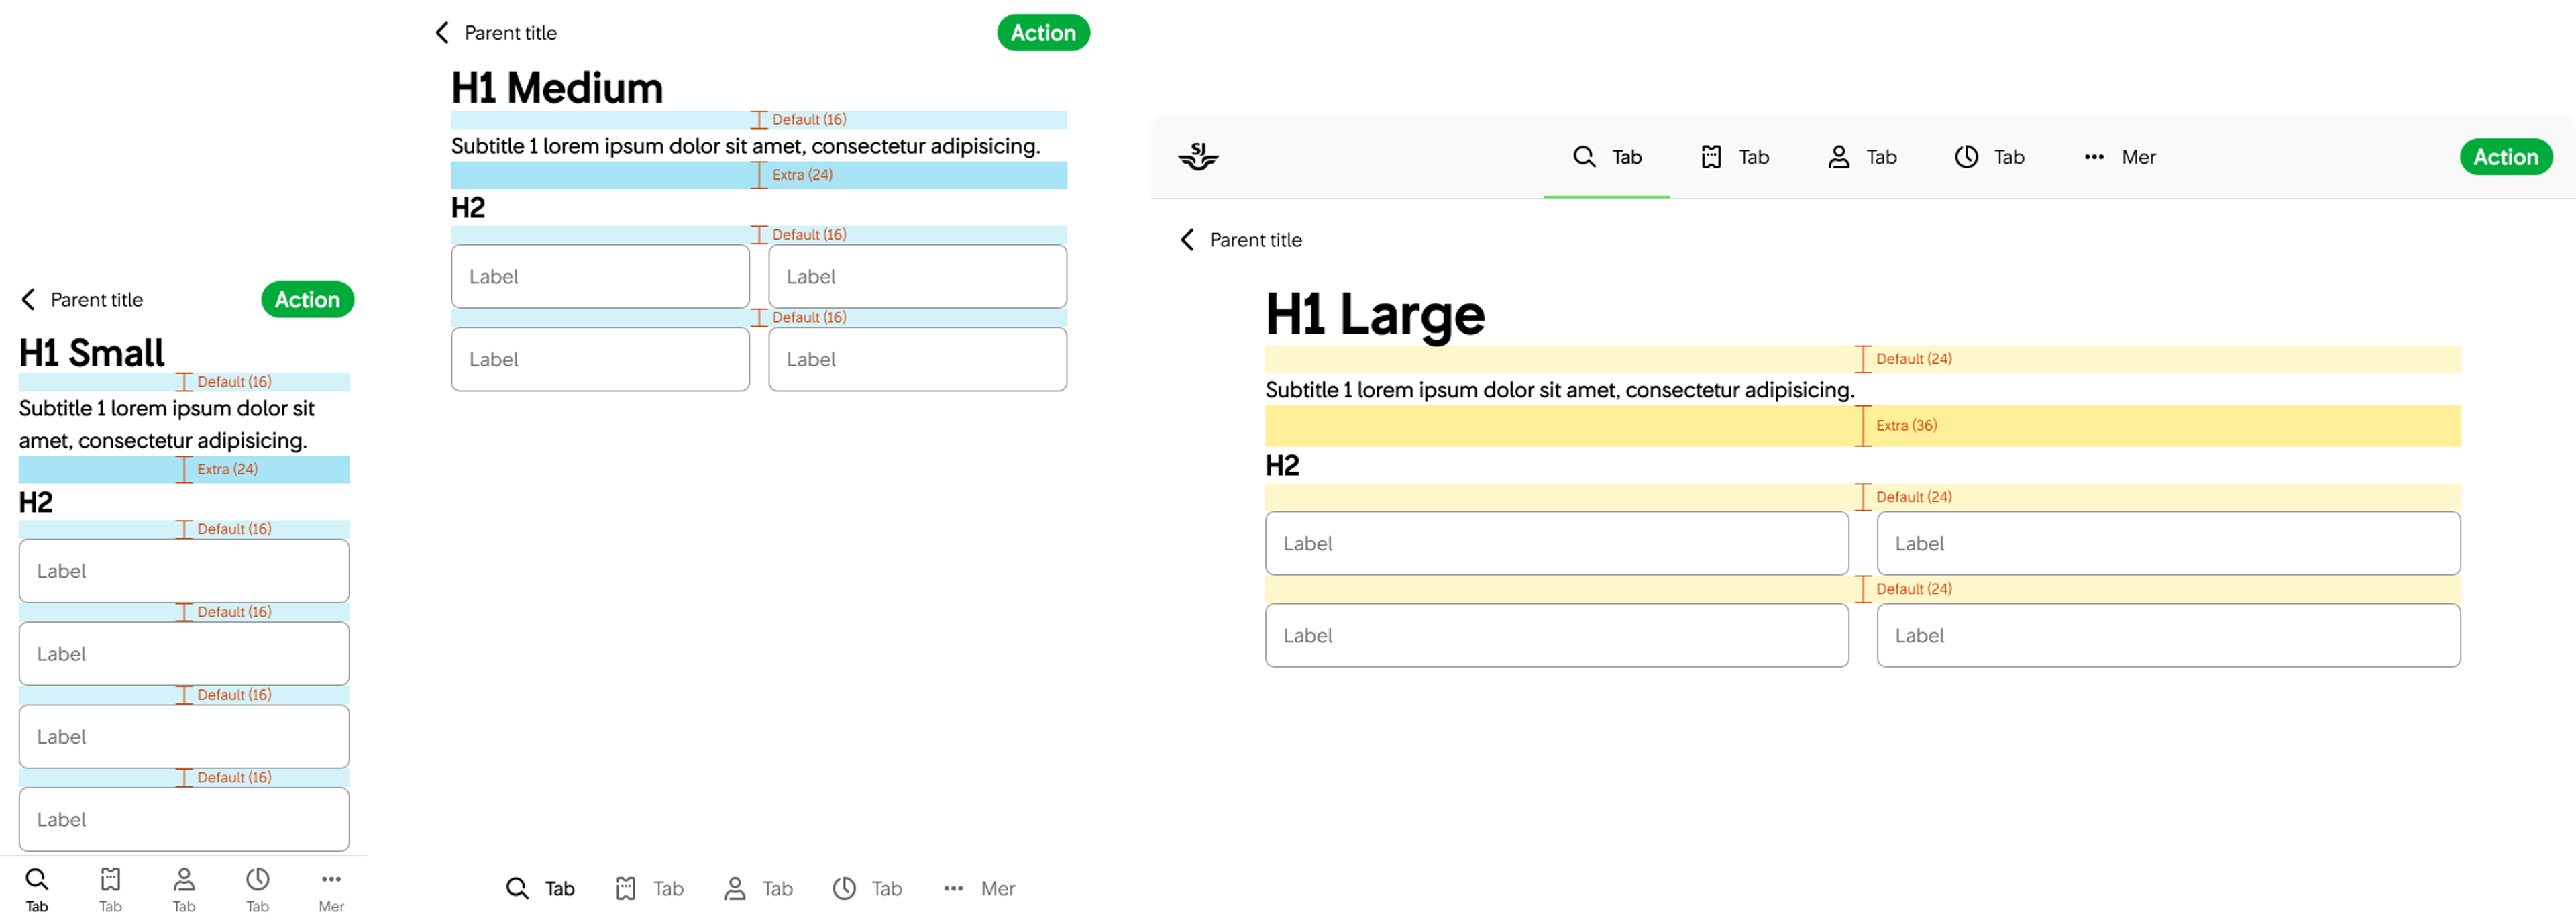Click clock tab icon in desktop header
The height and width of the screenshot is (920, 2576).
pos(1966,157)
